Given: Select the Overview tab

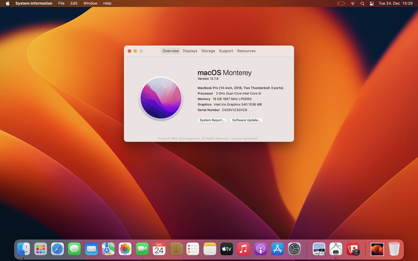Looking at the screenshot, I should [171, 51].
